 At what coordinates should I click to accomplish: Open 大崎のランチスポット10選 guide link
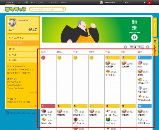tap(18, 102)
